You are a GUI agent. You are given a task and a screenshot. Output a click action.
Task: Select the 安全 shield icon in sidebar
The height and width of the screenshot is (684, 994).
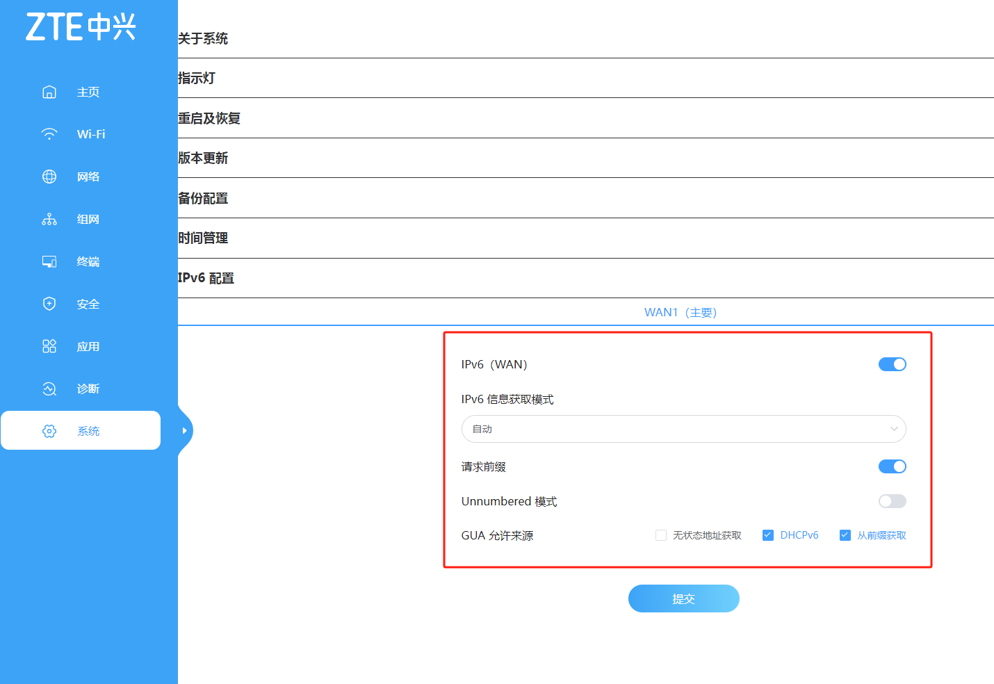tap(49, 304)
